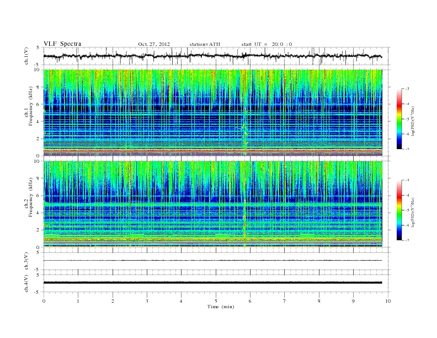This screenshot has width=437, height=338.
Task: Click the 9 tick on time axis
Action: [353, 301]
